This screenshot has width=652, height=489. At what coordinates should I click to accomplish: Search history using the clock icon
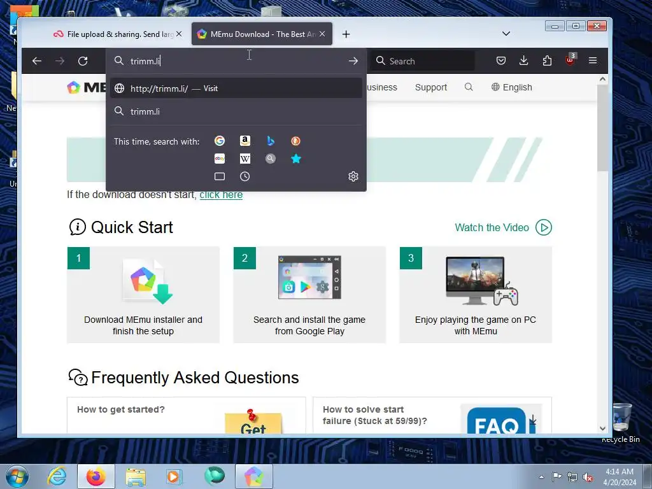pos(245,176)
